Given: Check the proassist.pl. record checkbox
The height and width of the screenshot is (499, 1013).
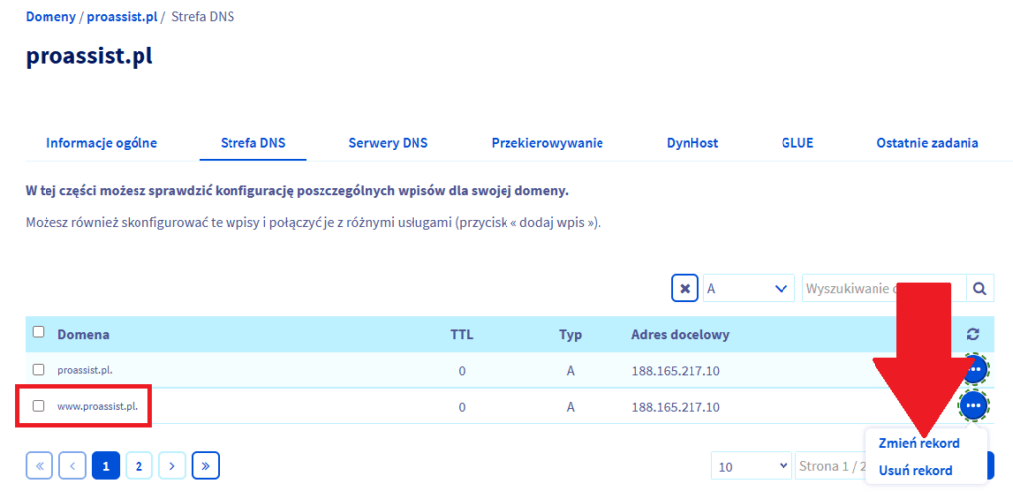Looking at the screenshot, I should point(39,369).
